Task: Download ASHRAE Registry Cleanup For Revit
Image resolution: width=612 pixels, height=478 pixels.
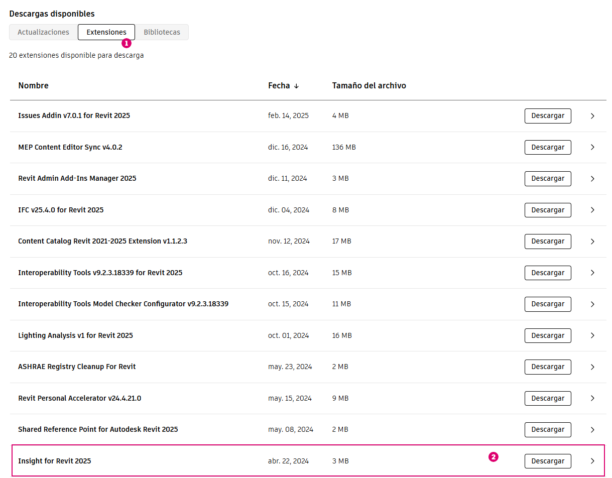Action: [x=548, y=367]
